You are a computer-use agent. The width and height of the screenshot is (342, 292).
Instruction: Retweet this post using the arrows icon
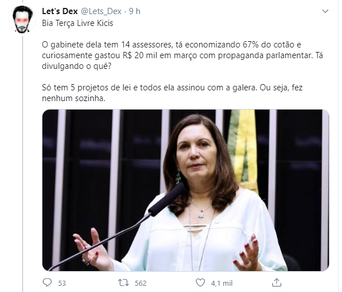click(x=123, y=282)
